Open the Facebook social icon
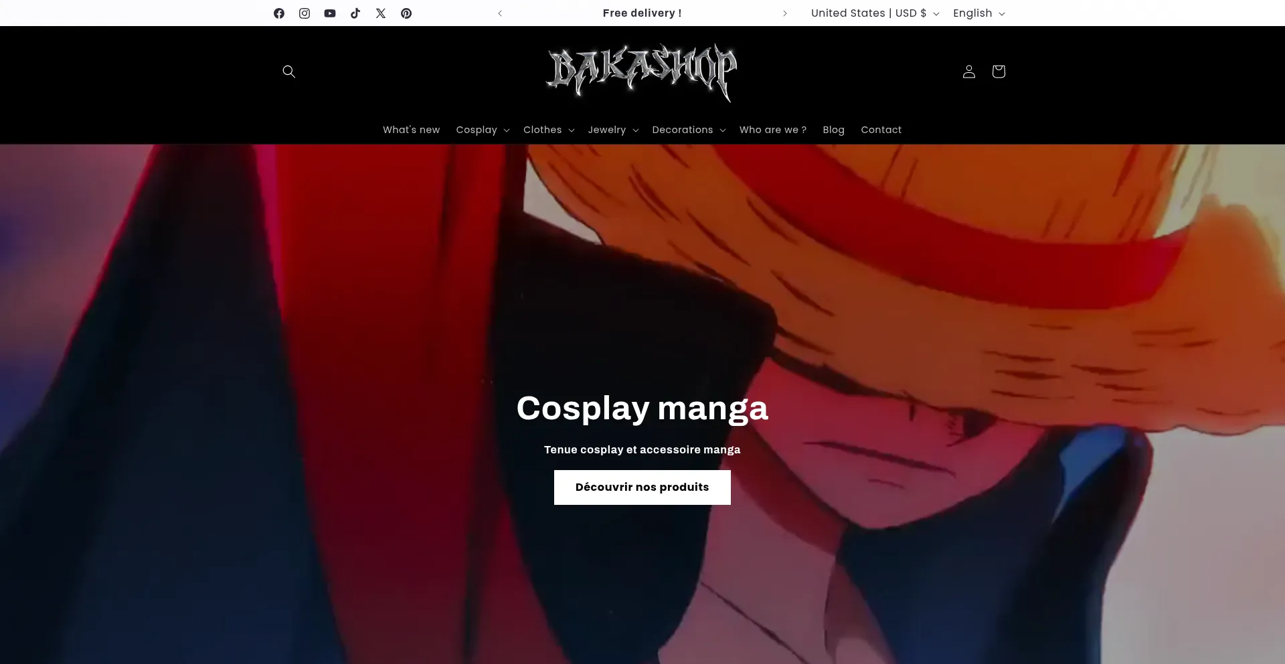 point(278,13)
